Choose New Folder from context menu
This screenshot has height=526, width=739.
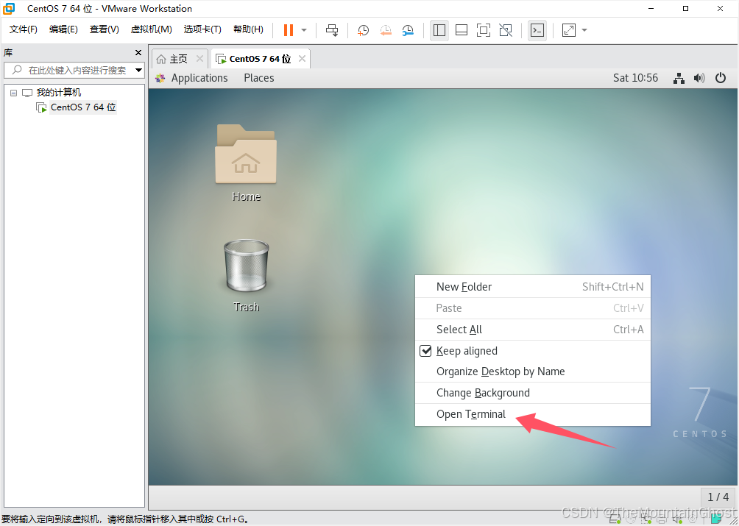pyautogui.click(x=533, y=287)
